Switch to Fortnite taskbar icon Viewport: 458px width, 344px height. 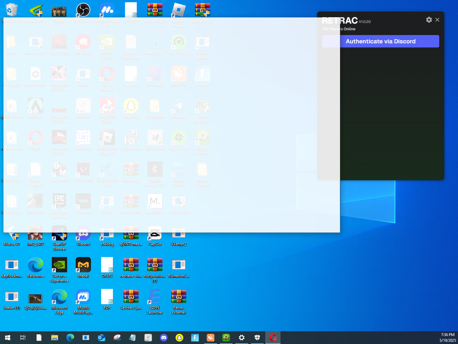pos(195,338)
